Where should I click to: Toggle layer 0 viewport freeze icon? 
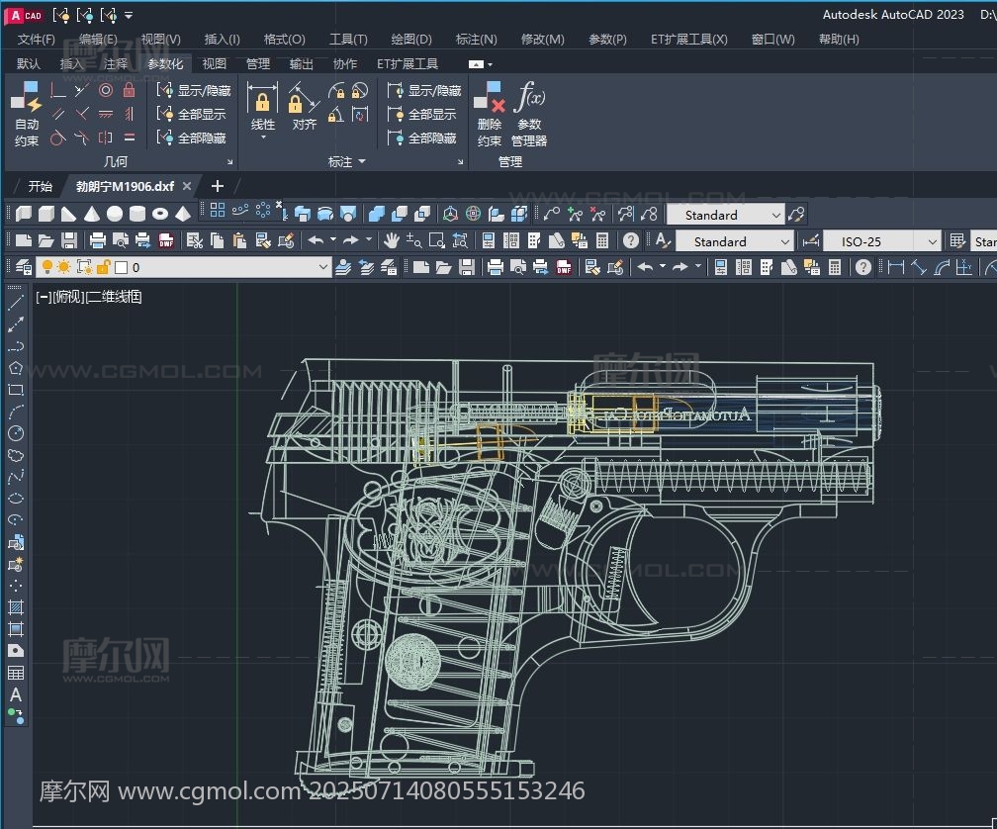coord(84,267)
